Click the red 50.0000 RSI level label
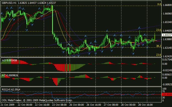The width and height of the screenshot is (172, 107). [x=167, y=94]
